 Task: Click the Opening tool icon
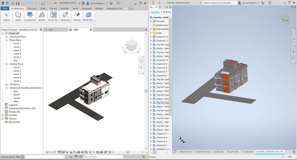[x=65, y=16]
